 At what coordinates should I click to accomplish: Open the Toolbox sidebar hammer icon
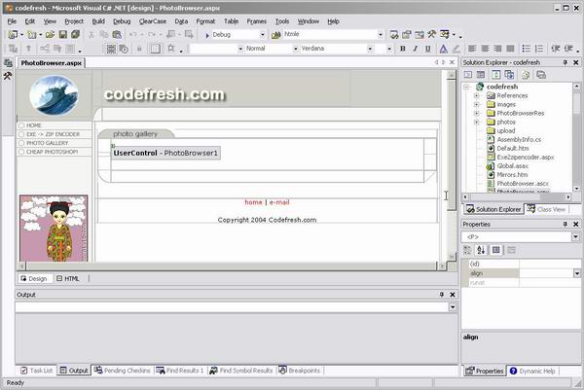[8, 76]
